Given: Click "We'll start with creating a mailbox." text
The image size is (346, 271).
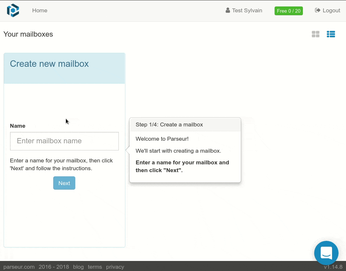Looking at the screenshot, I should click(x=178, y=151).
